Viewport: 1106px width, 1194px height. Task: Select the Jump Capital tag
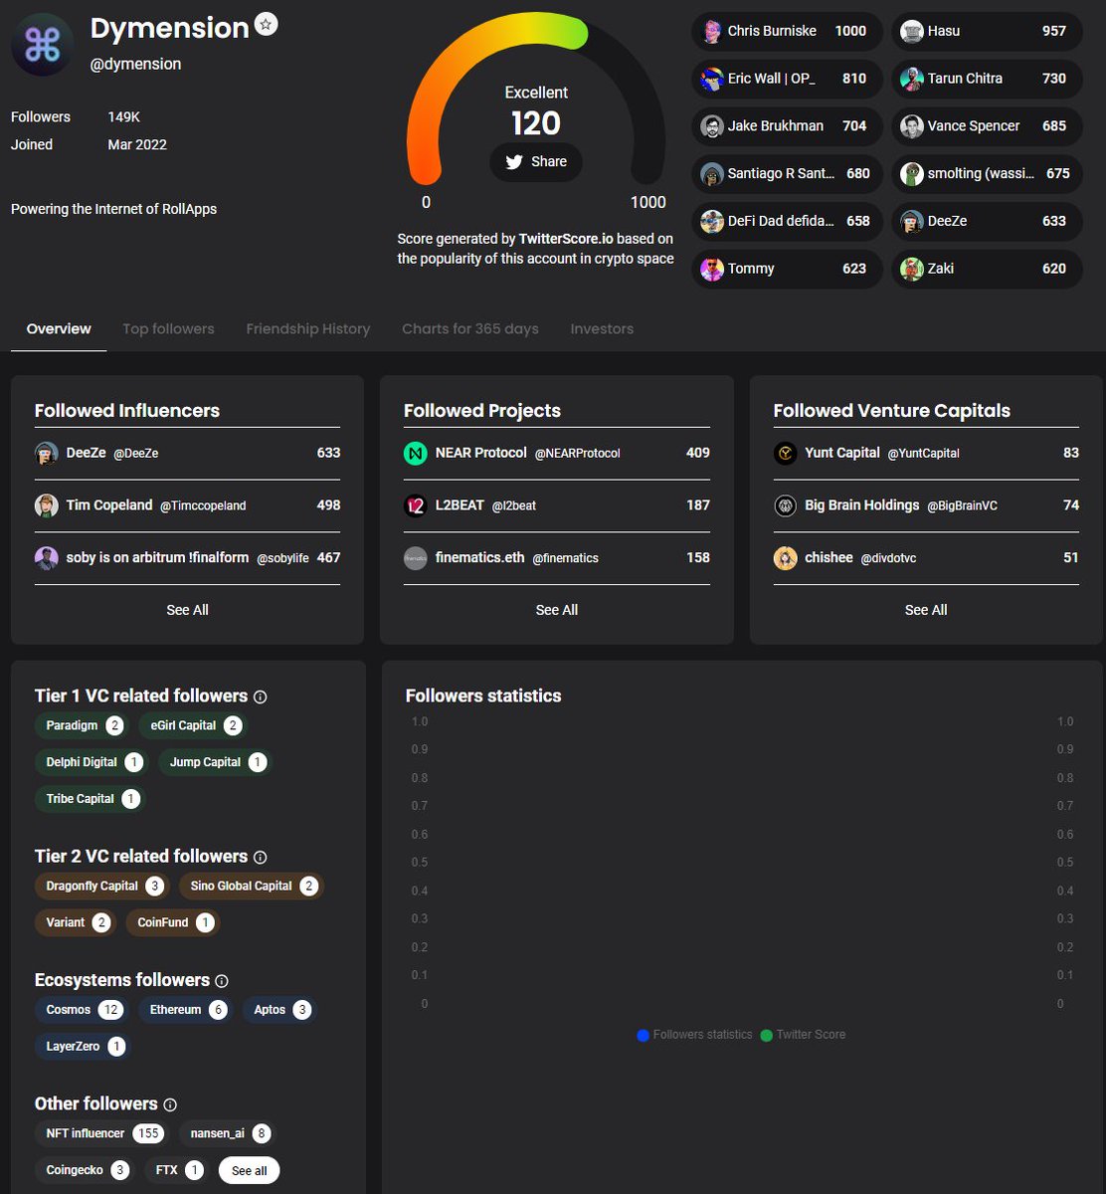[215, 763]
